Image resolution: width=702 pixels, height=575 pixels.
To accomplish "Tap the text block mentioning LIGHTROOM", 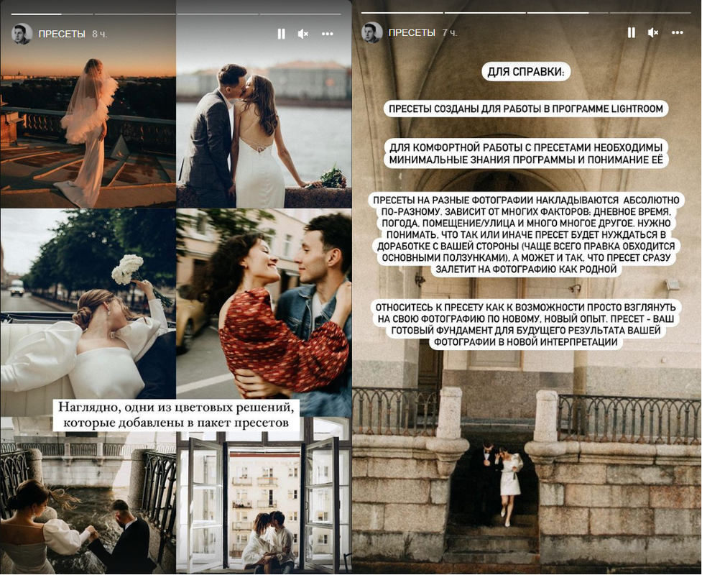I will click(527, 109).
